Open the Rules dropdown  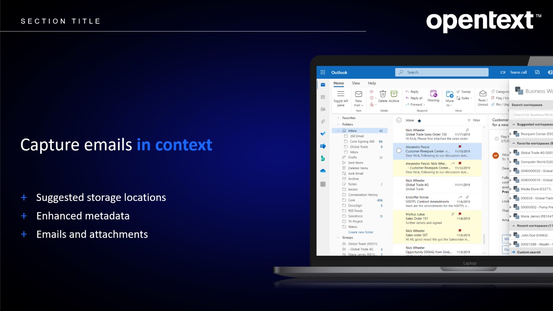[465, 98]
